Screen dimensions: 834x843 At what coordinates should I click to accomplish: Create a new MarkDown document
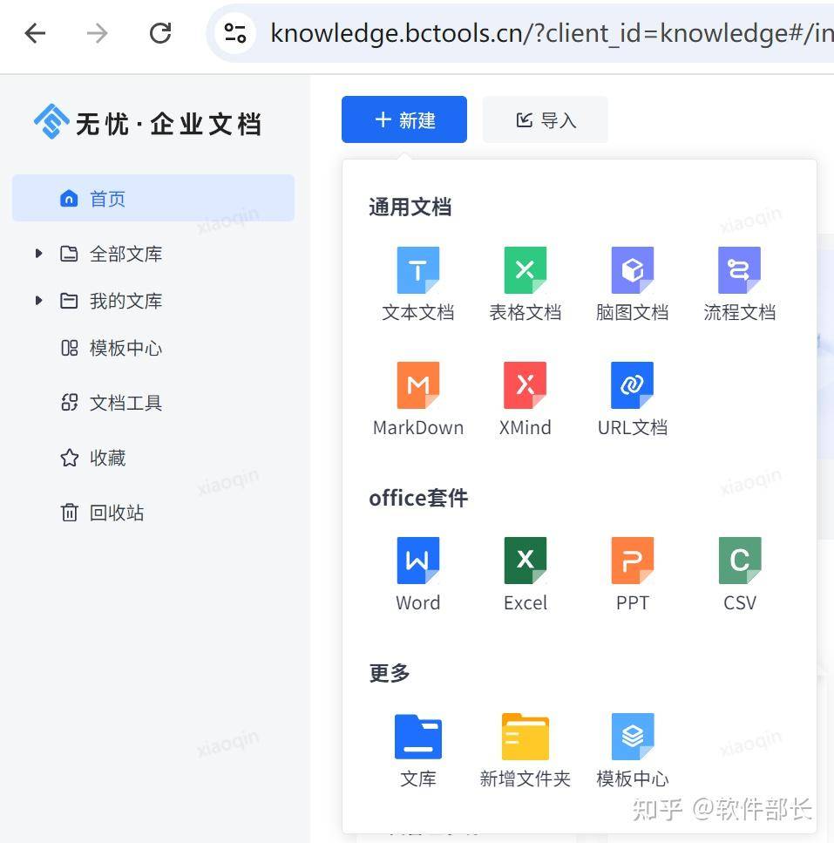[x=417, y=399]
